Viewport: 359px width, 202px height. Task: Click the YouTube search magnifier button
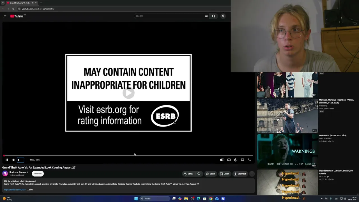(213, 16)
